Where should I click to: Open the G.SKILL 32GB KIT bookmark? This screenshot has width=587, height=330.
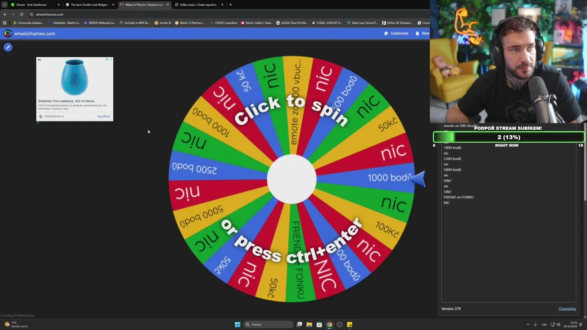(x=327, y=23)
